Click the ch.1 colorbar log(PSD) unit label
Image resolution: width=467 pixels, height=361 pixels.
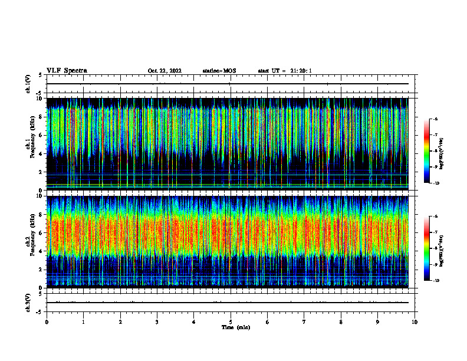442,154
